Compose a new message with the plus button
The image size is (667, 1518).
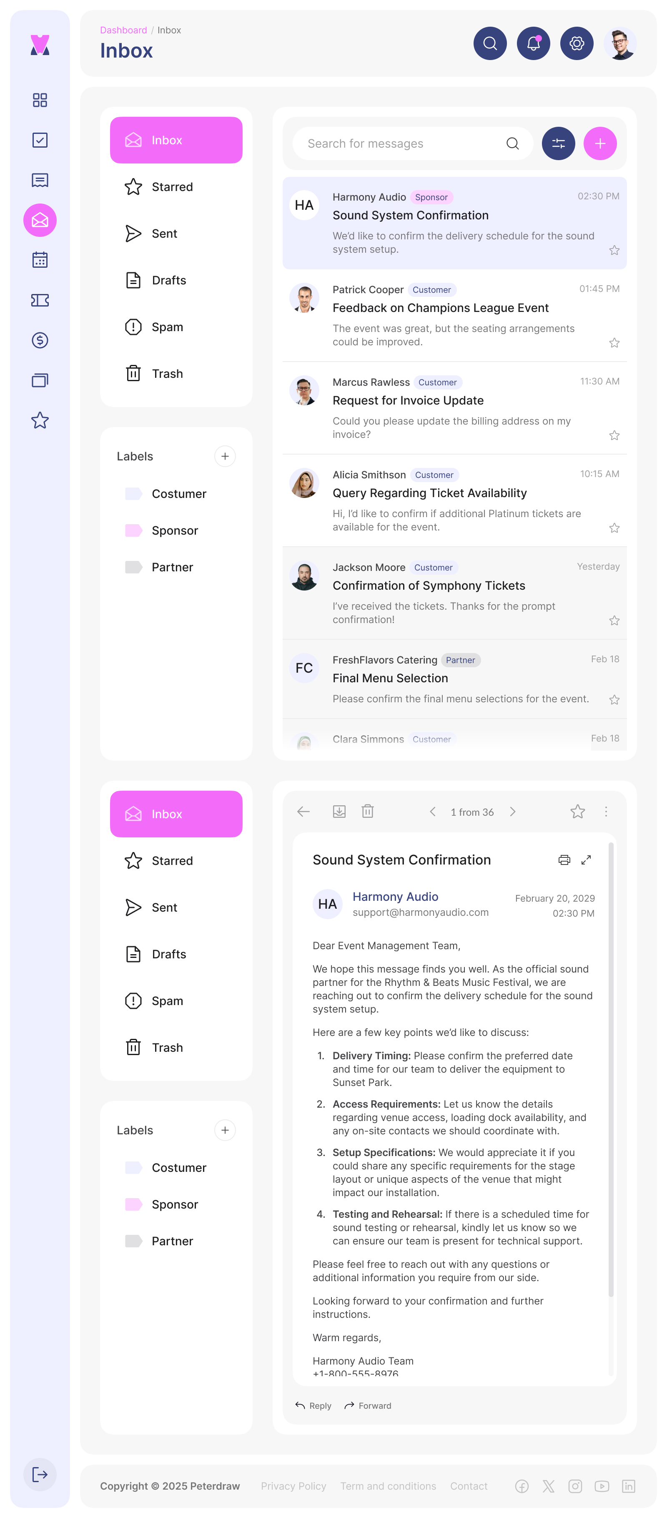(600, 143)
